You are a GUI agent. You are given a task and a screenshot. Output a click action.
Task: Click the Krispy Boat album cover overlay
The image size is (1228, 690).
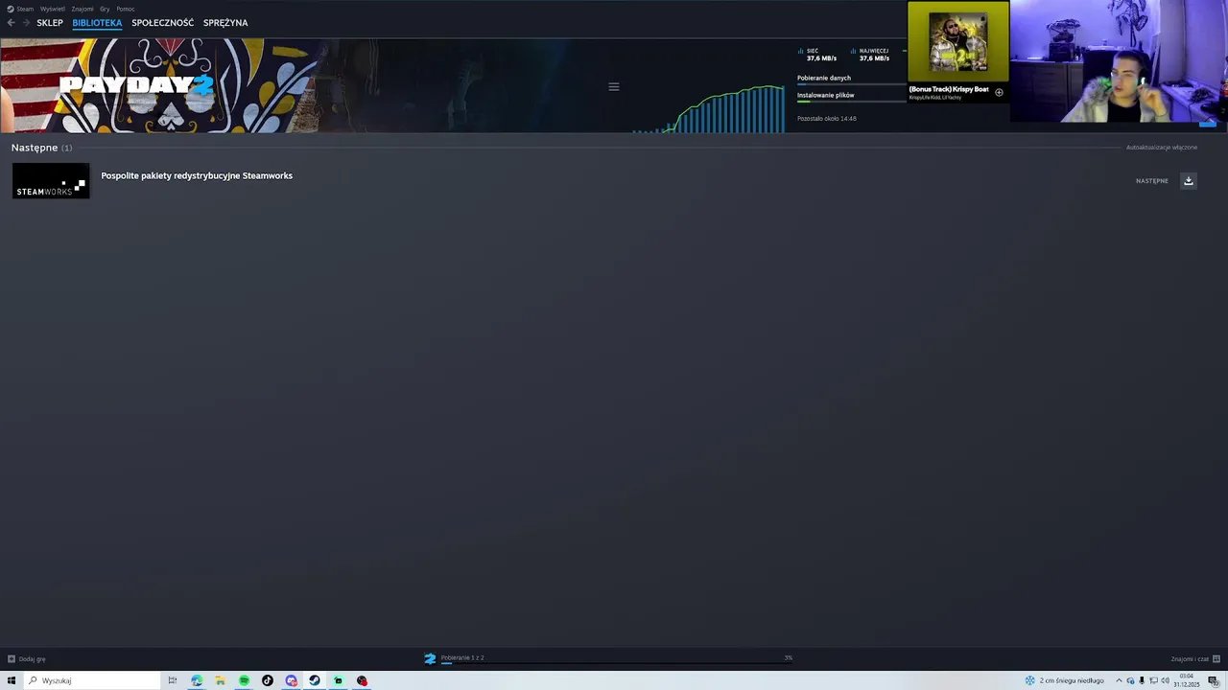point(958,42)
